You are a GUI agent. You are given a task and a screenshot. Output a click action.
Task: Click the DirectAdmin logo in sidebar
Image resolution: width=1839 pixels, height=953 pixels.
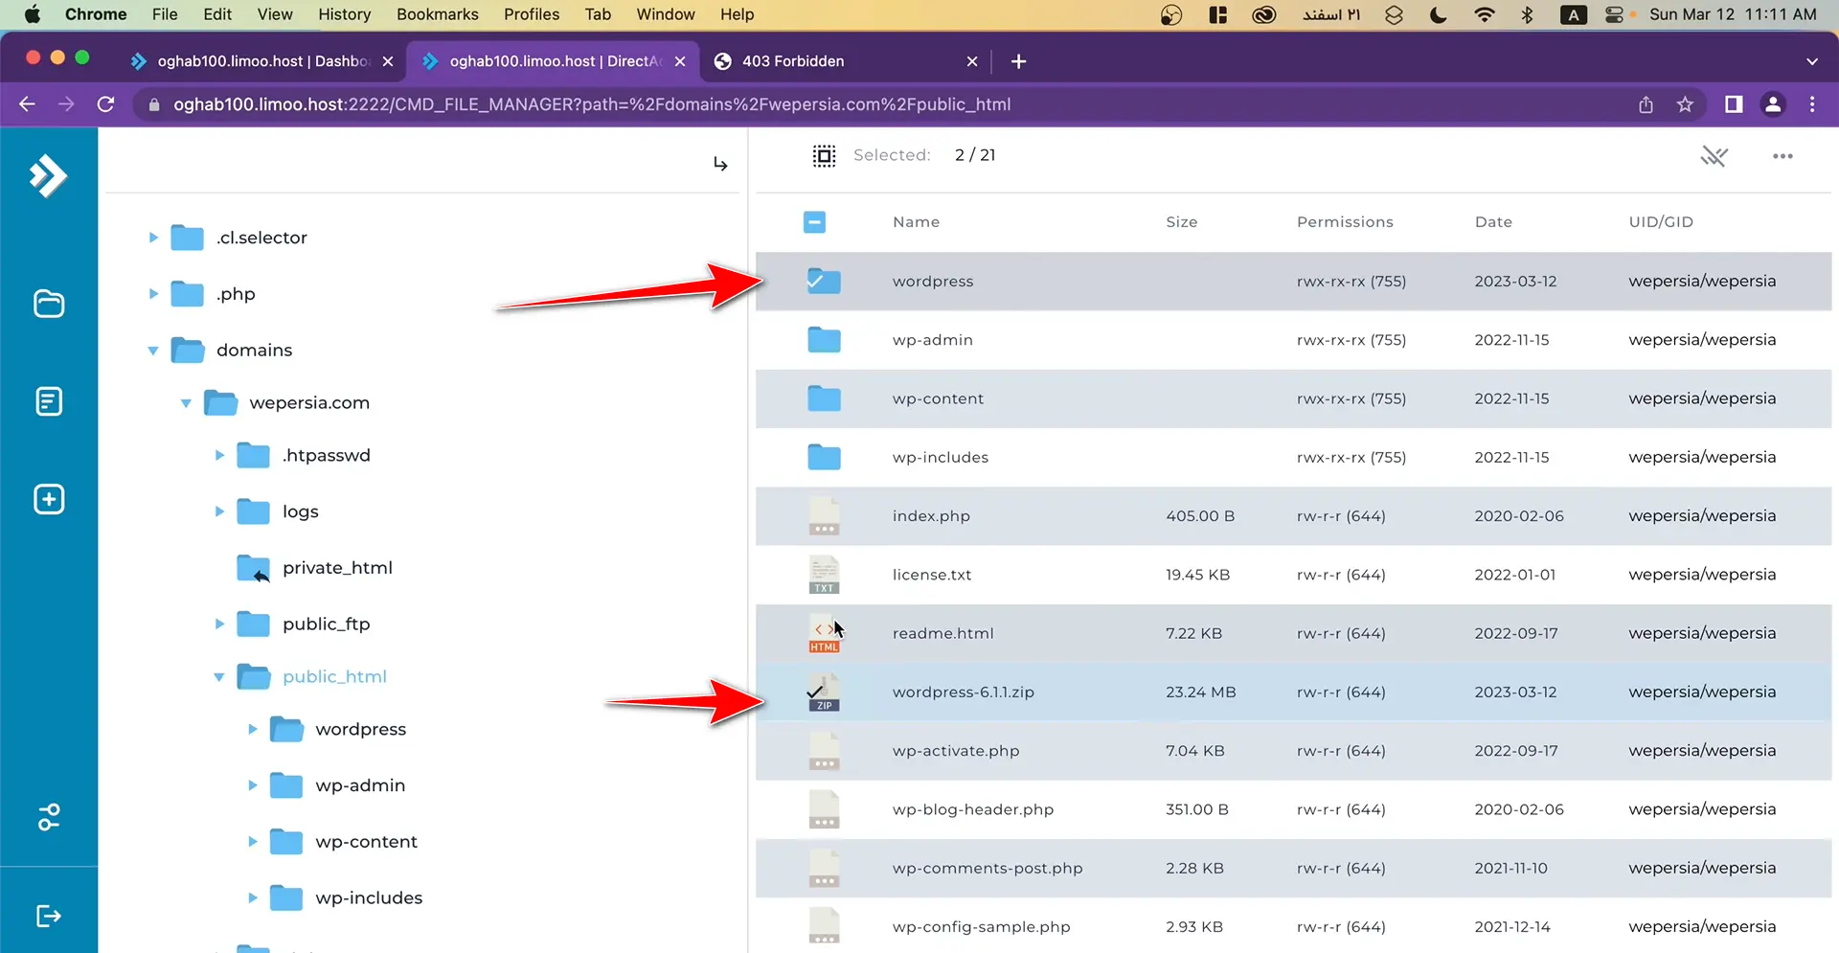pos(48,175)
